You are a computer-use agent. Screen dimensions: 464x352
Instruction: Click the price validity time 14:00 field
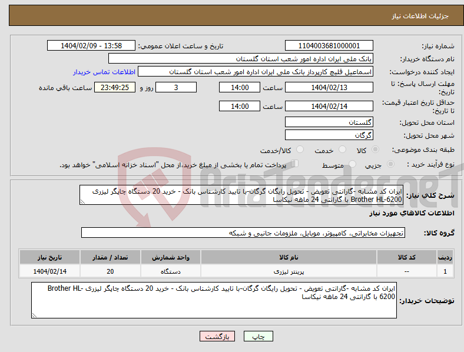click(240, 106)
